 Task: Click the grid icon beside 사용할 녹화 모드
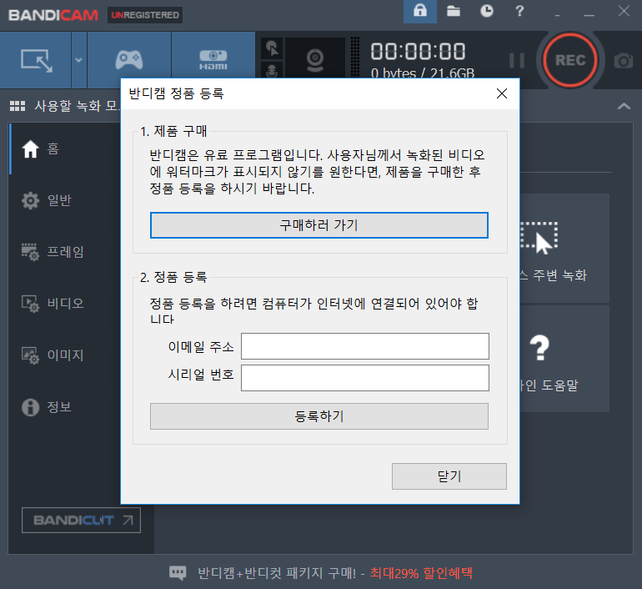[x=18, y=106]
